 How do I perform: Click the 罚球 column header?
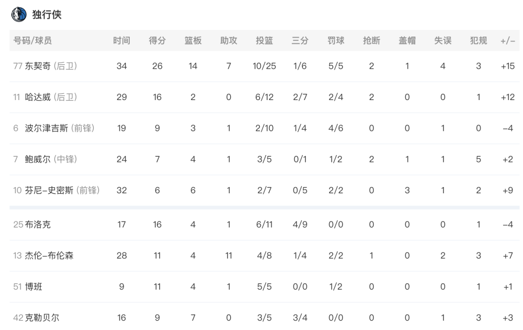click(336, 41)
